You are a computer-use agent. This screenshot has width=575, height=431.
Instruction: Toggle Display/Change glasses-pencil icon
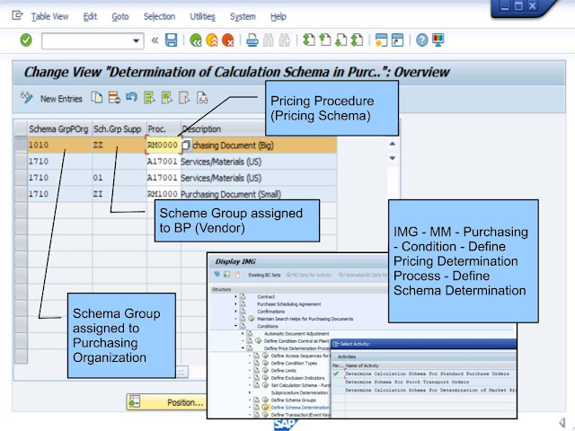[26, 98]
